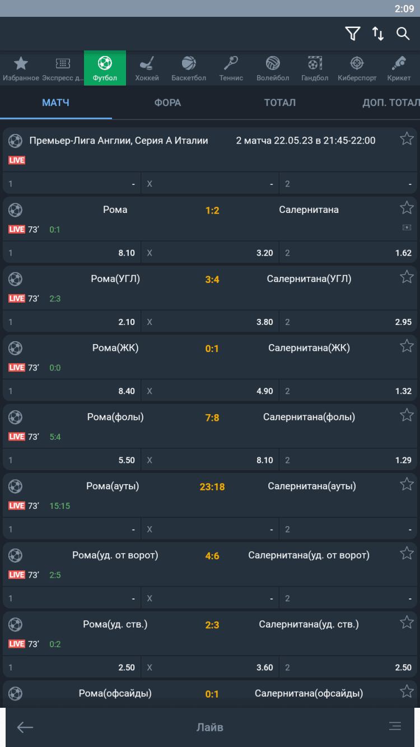Expand Премьер-Лига Англии, Серия А group
The height and width of the screenshot is (747, 420).
click(x=118, y=141)
